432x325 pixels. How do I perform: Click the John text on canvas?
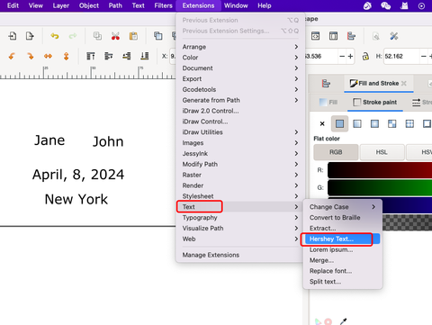108,141
